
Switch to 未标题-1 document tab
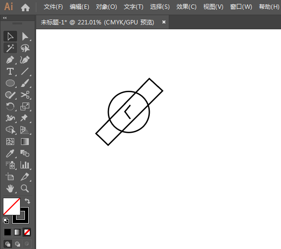click(97, 22)
